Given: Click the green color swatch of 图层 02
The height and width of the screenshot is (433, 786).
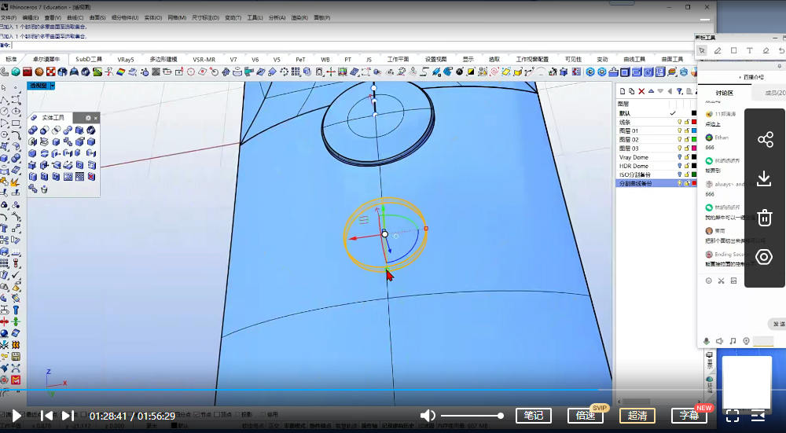Looking at the screenshot, I should (694, 140).
